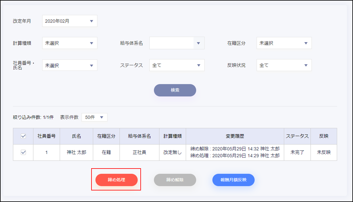Click the 検索 search button
The image size is (353, 202).
[175, 90]
